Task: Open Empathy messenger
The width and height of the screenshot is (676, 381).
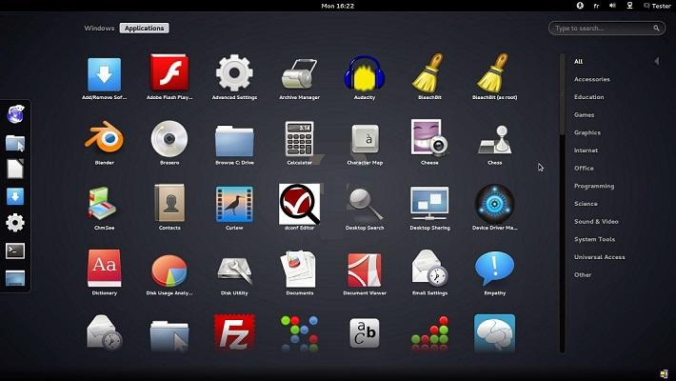Action: click(x=494, y=268)
